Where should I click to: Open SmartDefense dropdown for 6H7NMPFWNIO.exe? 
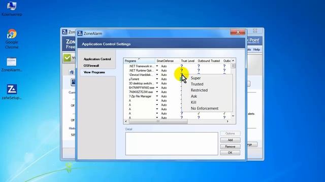pyautogui.click(x=157, y=87)
